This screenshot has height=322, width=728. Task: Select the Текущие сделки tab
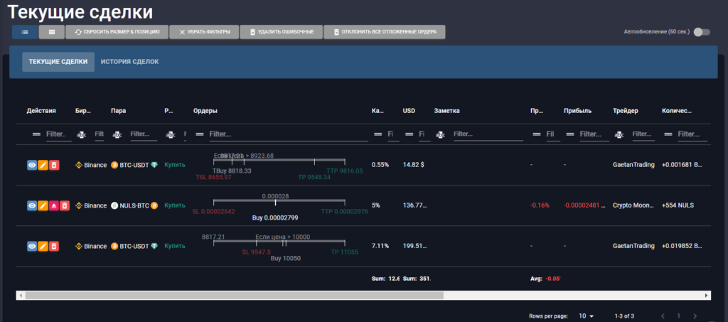pyautogui.click(x=58, y=62)
